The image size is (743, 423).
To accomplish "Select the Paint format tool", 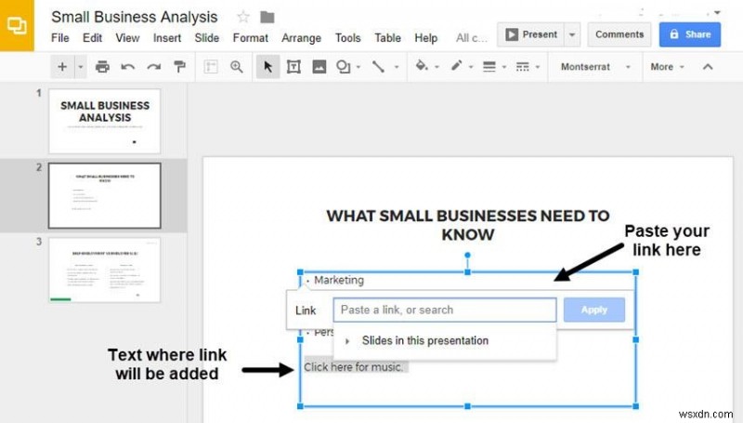I will [179, 67].
